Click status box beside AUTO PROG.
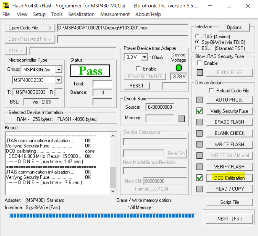258x236 pixels. click(x=199, y=100)
